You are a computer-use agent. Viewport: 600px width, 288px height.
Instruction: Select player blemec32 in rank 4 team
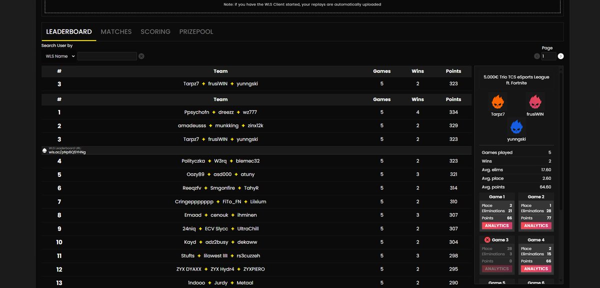(248, 161)
